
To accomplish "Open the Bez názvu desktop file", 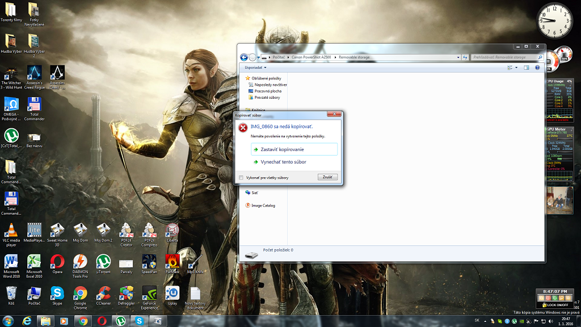I will [34, 141].
